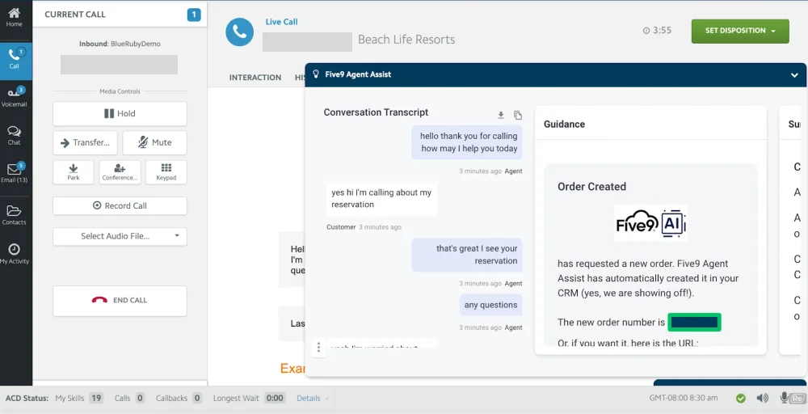Viewport: 808px width, 414px height.
Task: Click the Beach Life Resorts campaign name
Action: coord(406,40)
